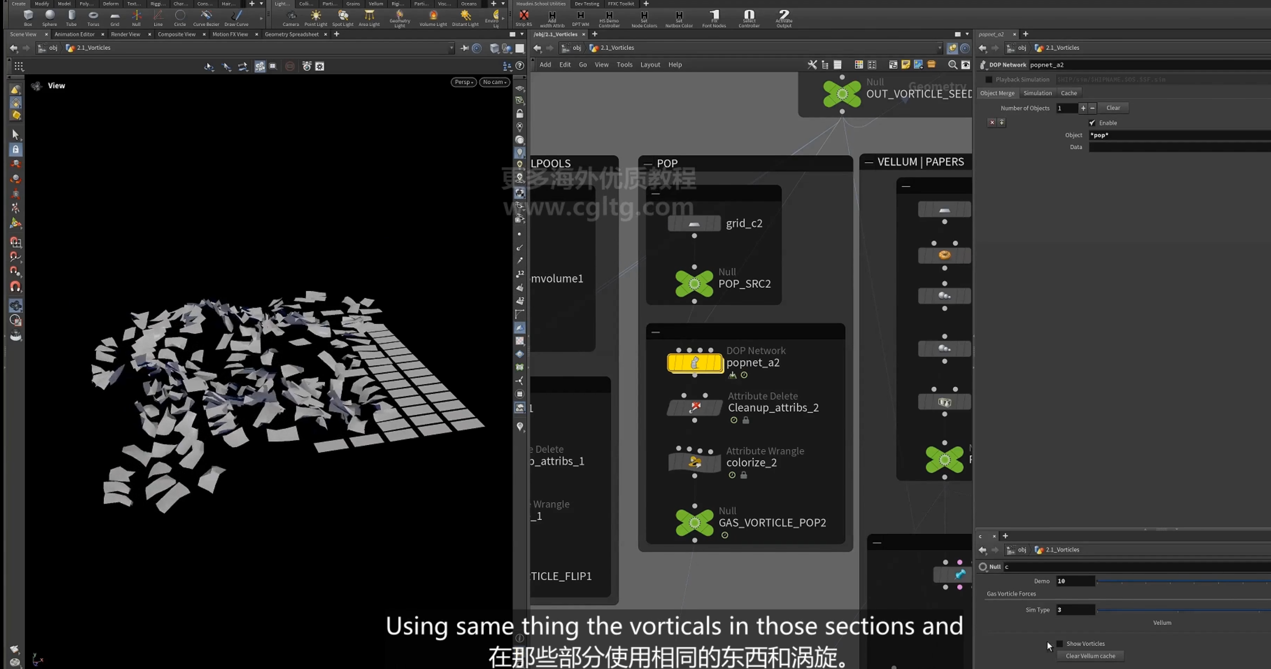Viewport: 1271px width, 669px height.
Task: Click the popnet_a2 node name field
Action: coord(1150,65)
